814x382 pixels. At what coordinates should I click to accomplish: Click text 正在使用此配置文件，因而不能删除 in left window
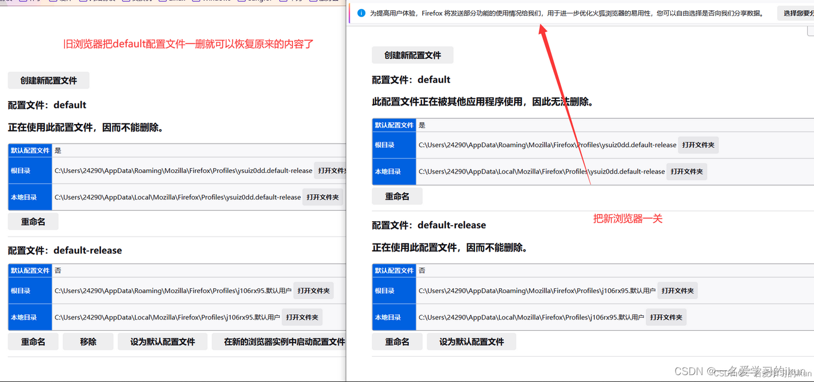coord(86,128)
